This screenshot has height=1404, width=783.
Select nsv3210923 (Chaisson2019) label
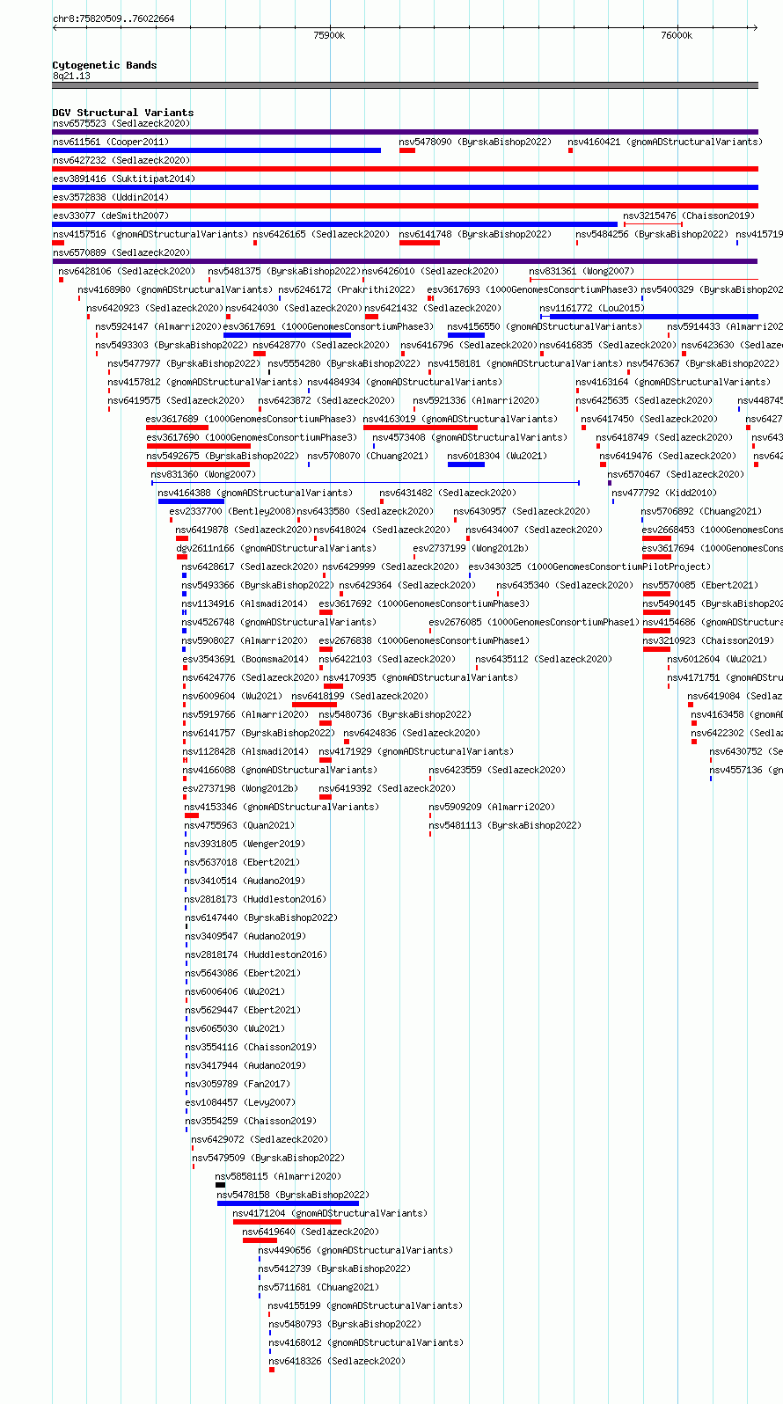tap(708, 640)
